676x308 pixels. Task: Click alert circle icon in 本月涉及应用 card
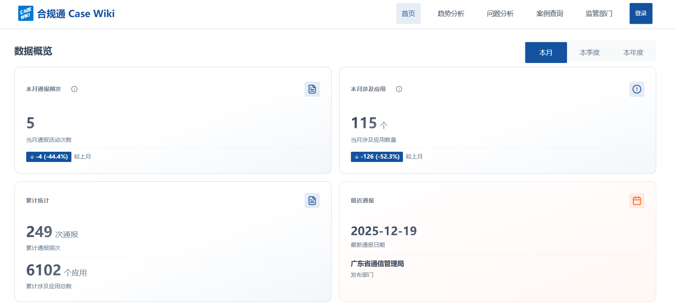tap(637, 89)
